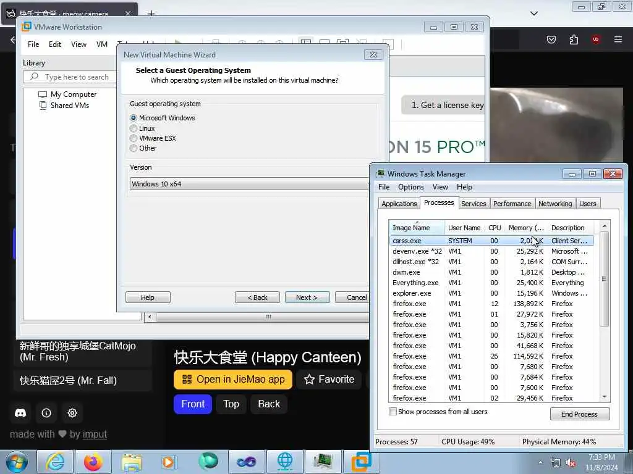Click the Task Manager vertical scrollbar thumb
This screenshot has width=633, height=474.
605,279
